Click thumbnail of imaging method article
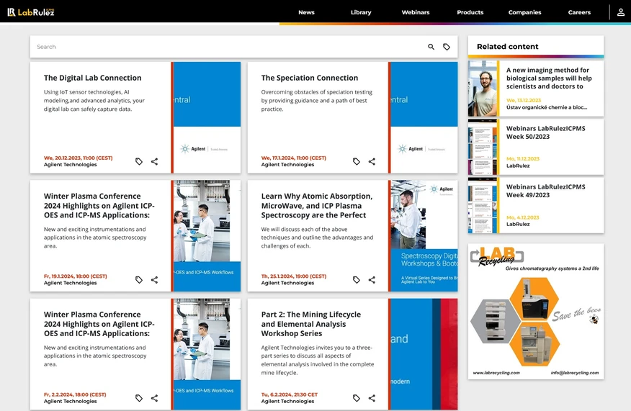This screenshot has width=631, height=411. click(483, 89)
